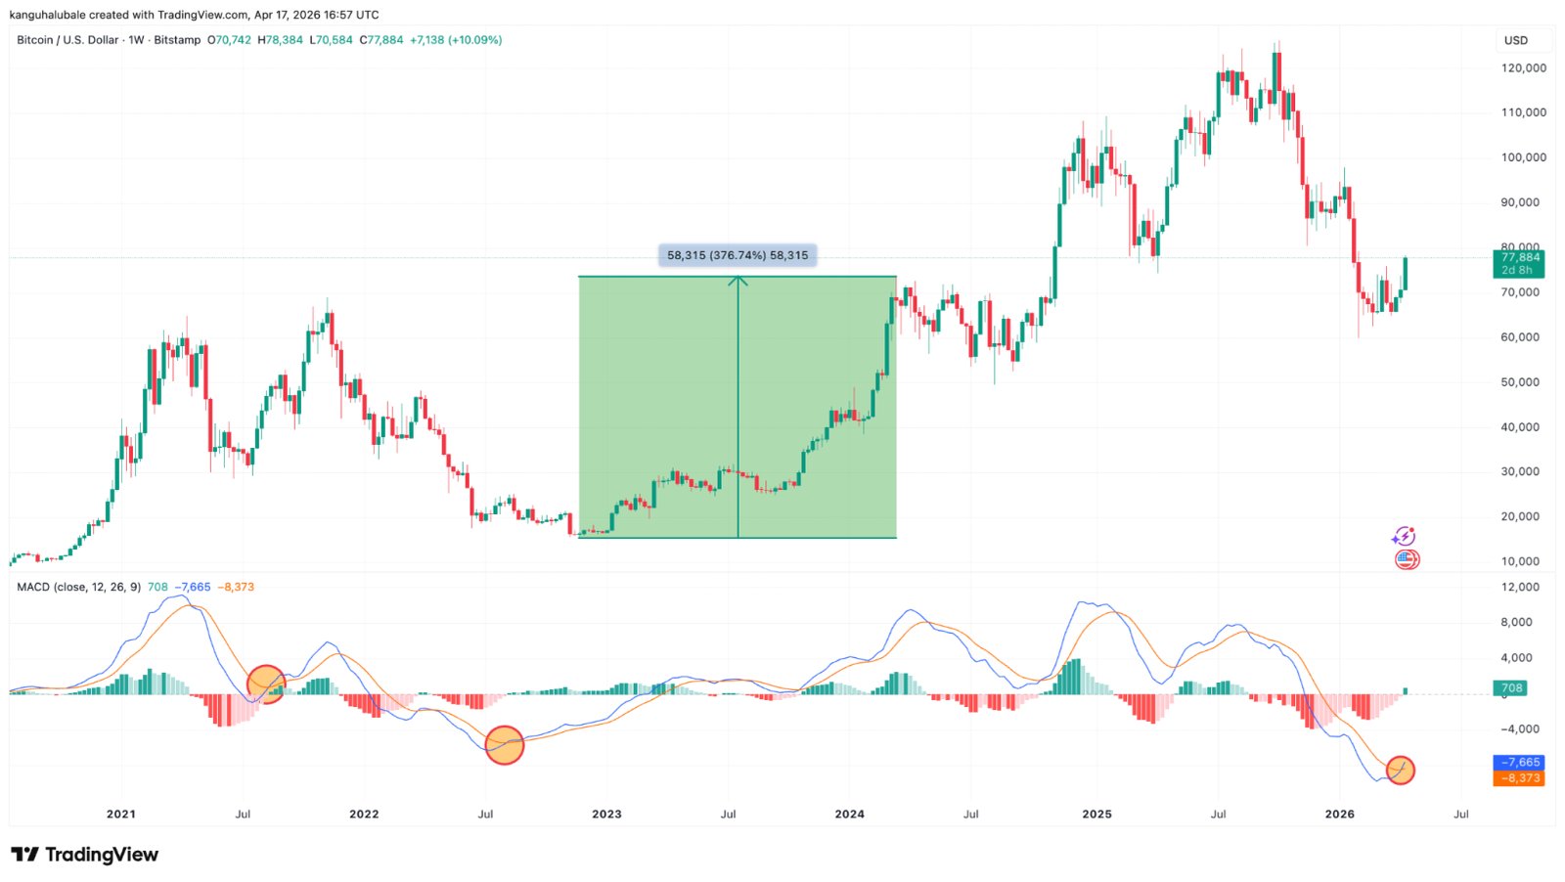The width and height of the screenshot is (1565, 882).
Task: Click the mid-2022 orange MACD crossover circle
Action: (505, 745)
